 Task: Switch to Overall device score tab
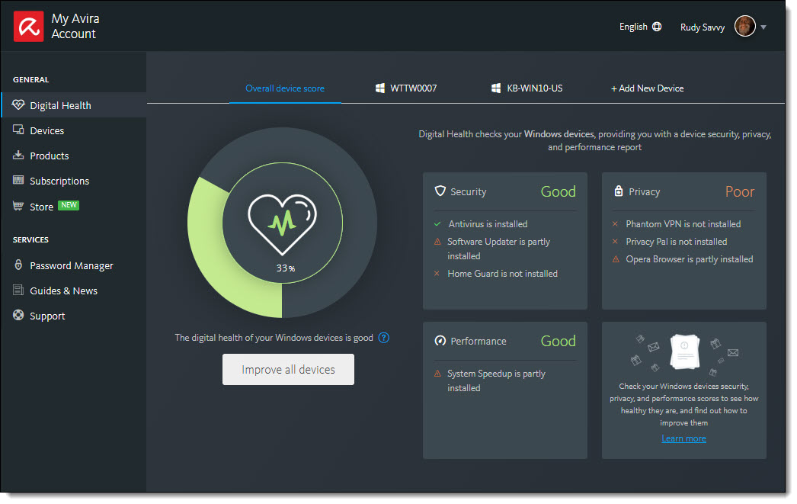285,88
